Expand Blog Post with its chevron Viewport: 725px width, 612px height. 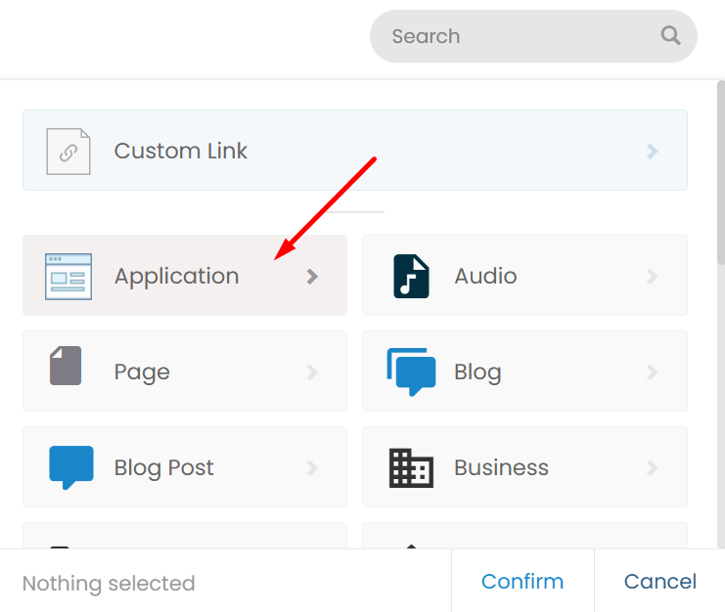(312, 468)
